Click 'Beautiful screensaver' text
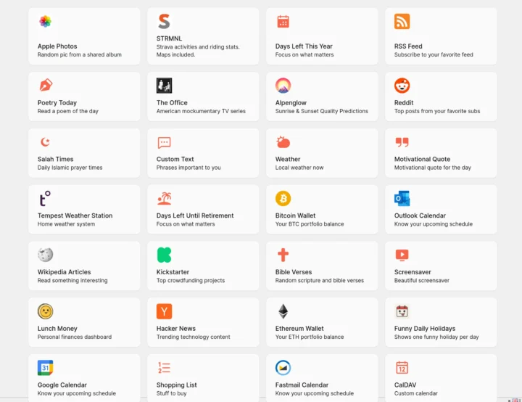Image resolution: width=522 pixels, height=402 pixels. 422,280
